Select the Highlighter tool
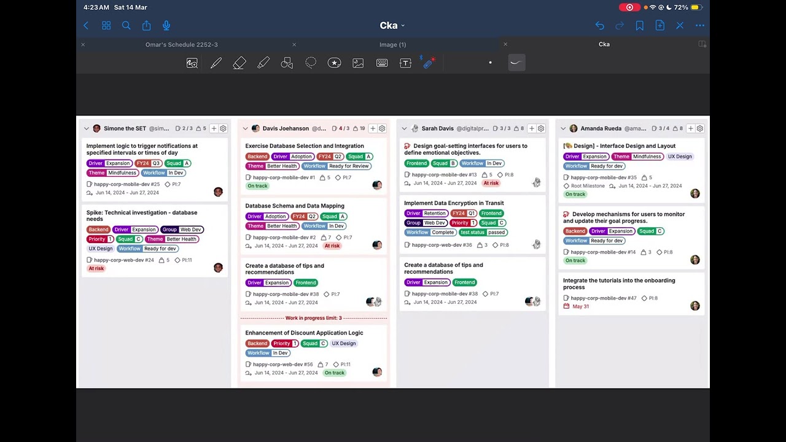786x442 pixels. coord(263,63)
